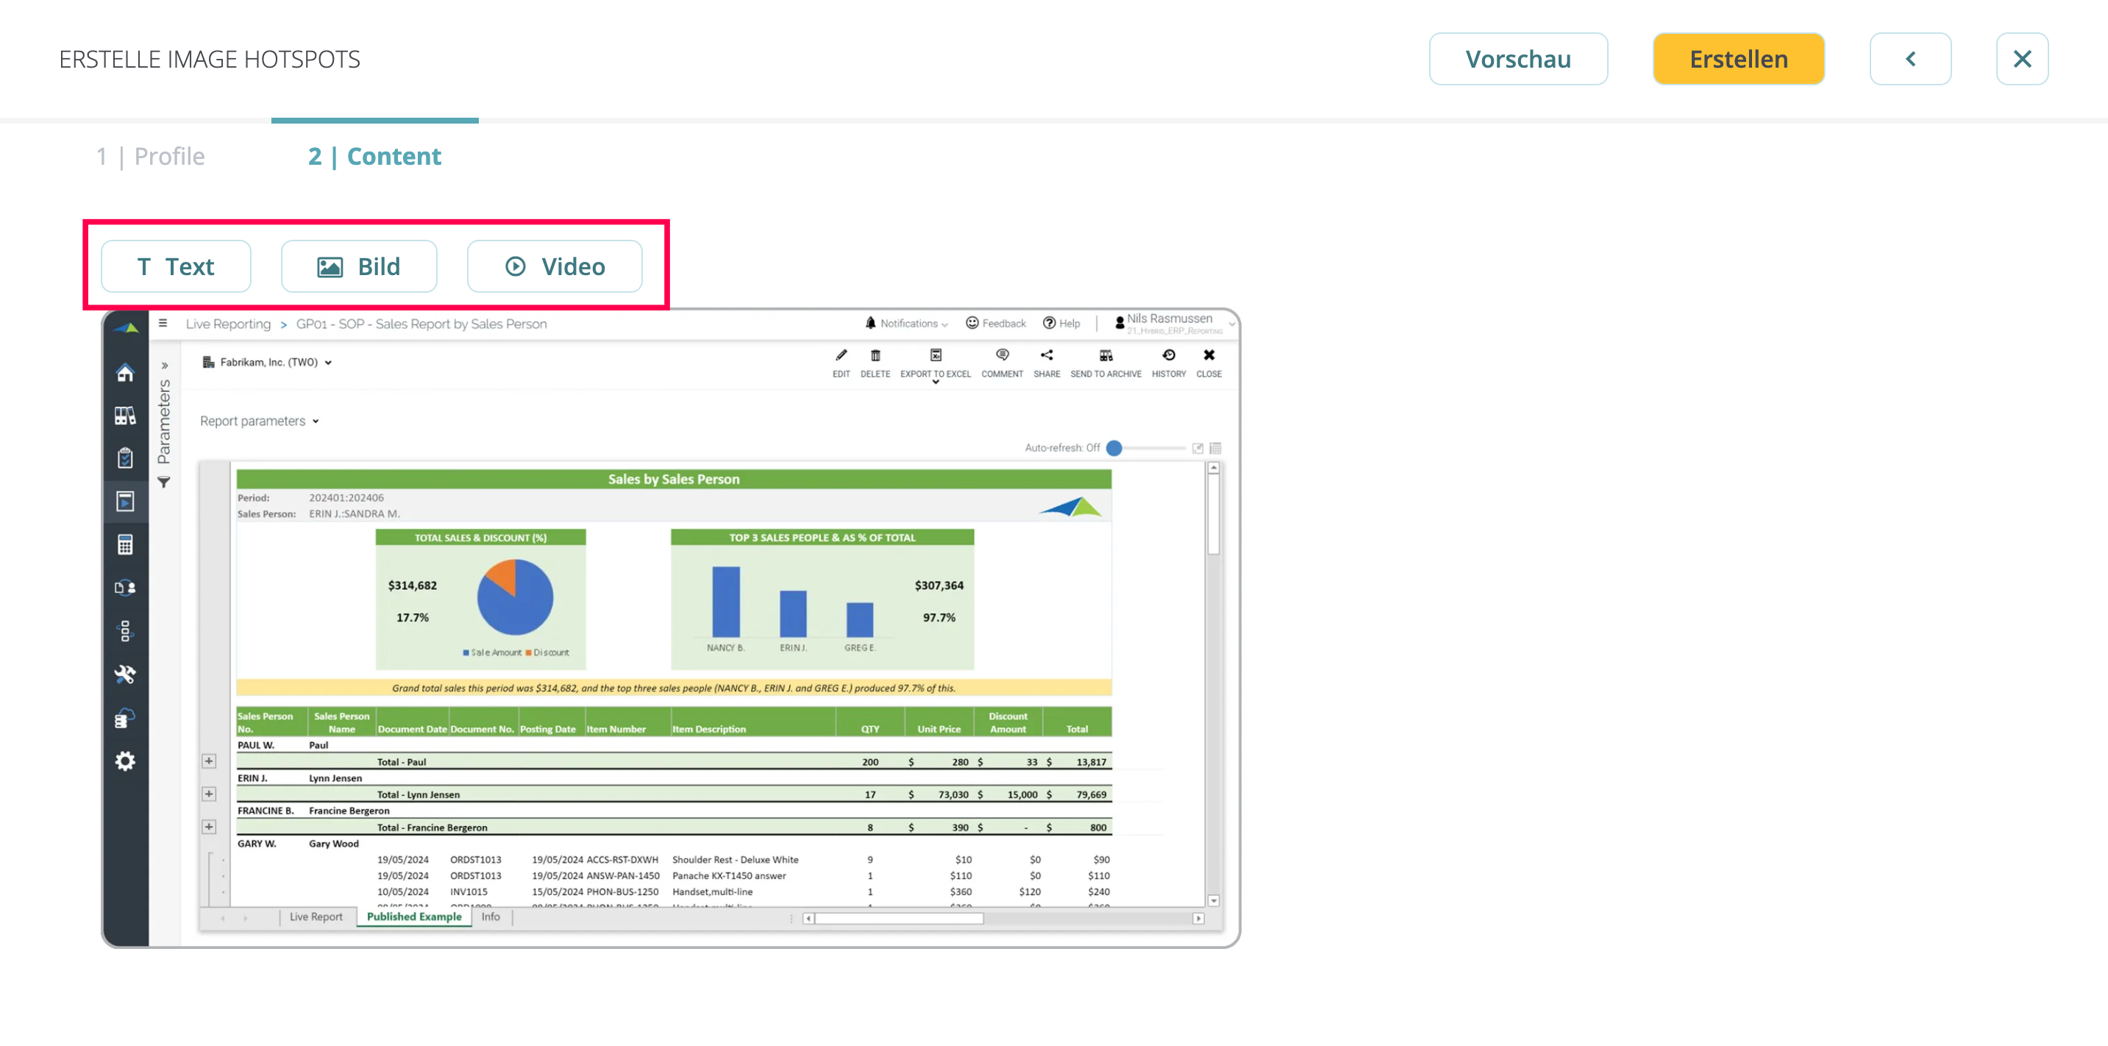The image size is (2108, 1046).
Task: Expand the Total - Lynn Jensen row
Action: tap(209, 794)
